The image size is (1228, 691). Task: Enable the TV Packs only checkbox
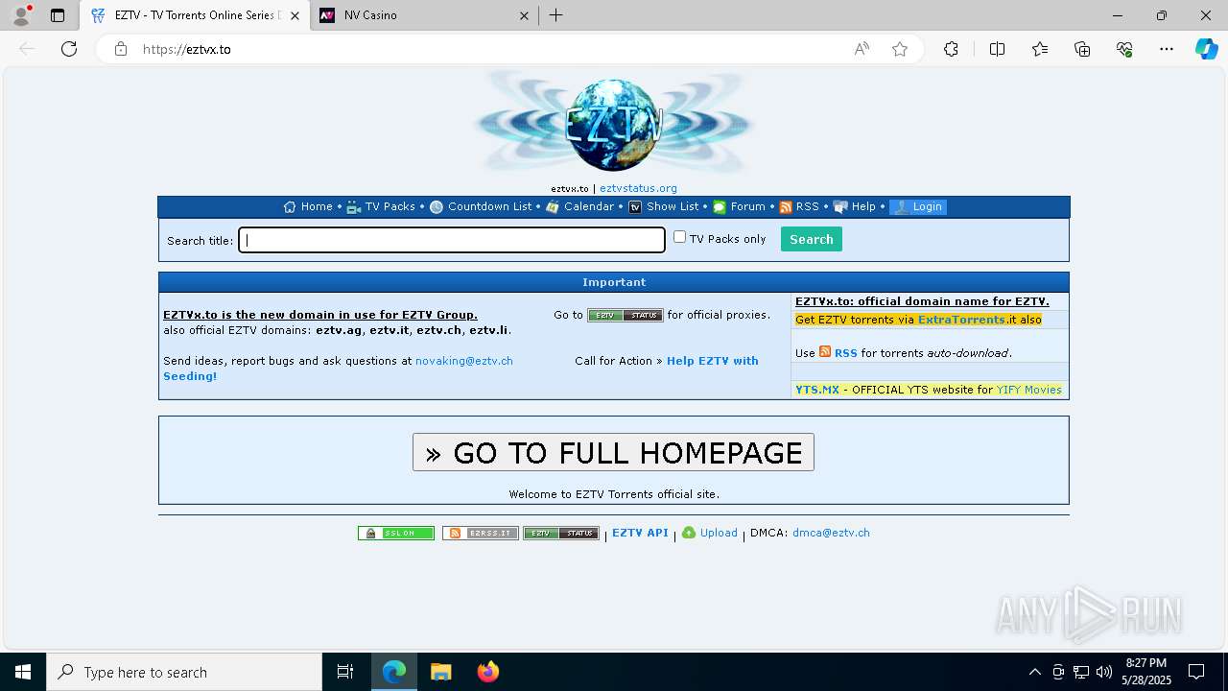(x=679, y=237)
